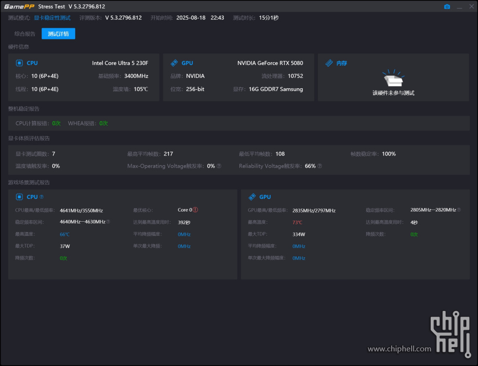This screenshot has width=478, height=366.
Task: Click the CPU 最大TDP 37W value
Action: [64, 246]
